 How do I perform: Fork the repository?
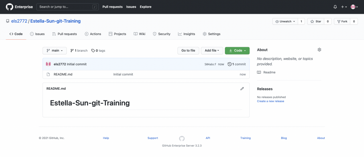click(342, 21)
